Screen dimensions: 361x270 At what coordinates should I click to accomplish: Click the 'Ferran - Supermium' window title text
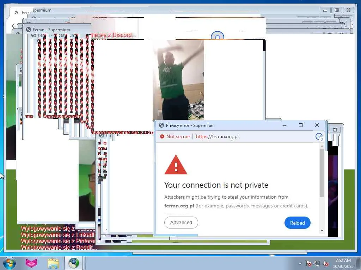click(x=51, y=30)
